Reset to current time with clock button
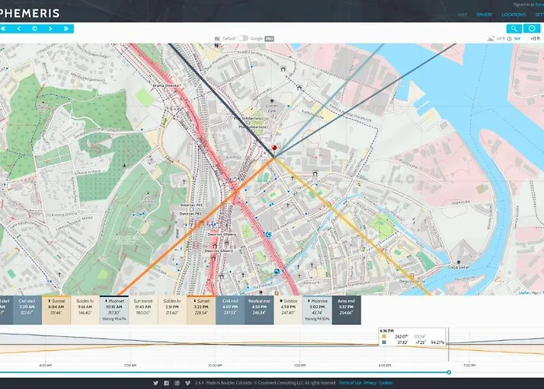This screenshot has height=389, width=544. 34,29
